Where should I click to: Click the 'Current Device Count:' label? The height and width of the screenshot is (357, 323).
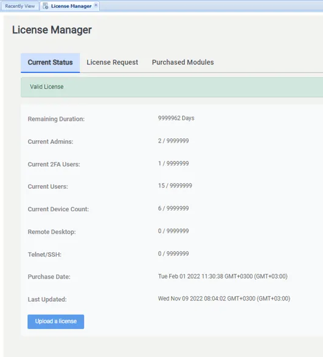58,209
